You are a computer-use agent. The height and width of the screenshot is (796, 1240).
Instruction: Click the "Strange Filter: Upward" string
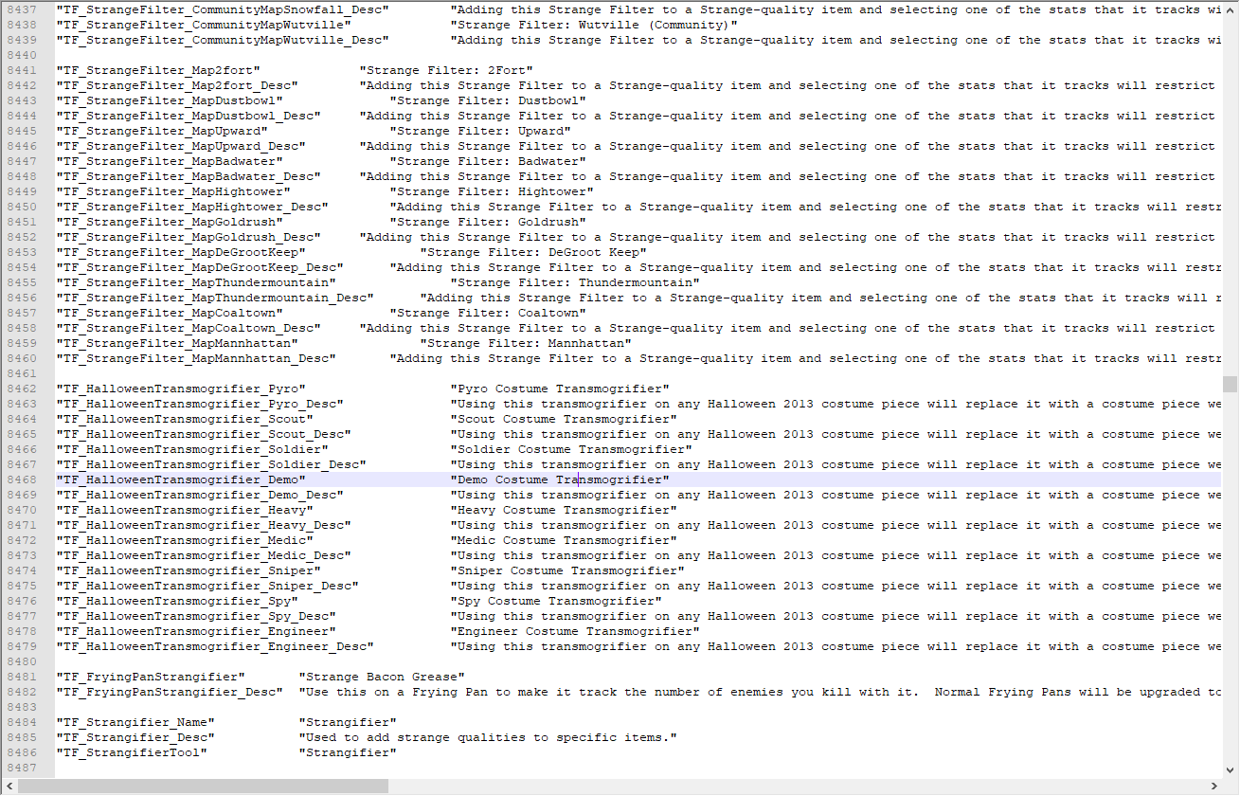point(480,131)
